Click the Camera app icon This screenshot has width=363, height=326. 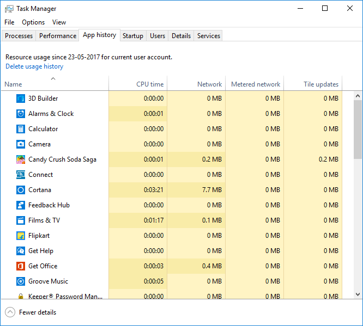pyautogui.click(x=20, y=144)
